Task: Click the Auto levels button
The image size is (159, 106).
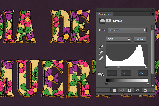Action: [140, 39]
